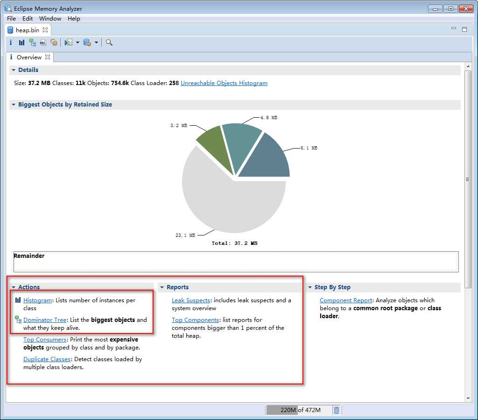Viewport: 478px width, 420px height.
Task: Click the magnifier Find Object icon
Action: pos(109,43)
